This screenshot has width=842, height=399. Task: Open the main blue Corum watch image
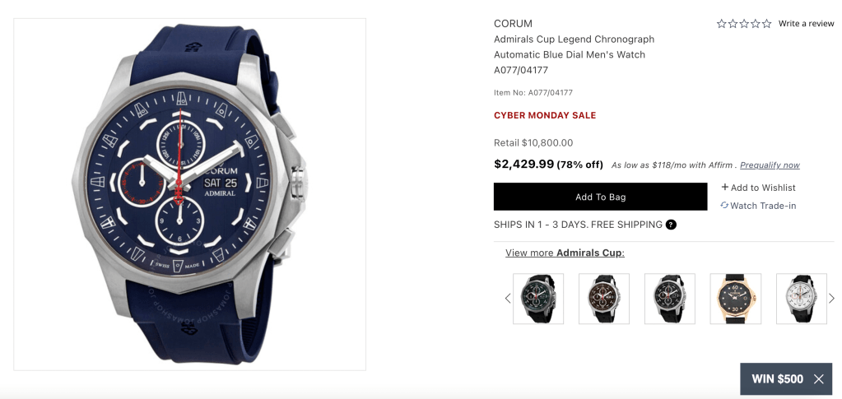pos(189,194)
